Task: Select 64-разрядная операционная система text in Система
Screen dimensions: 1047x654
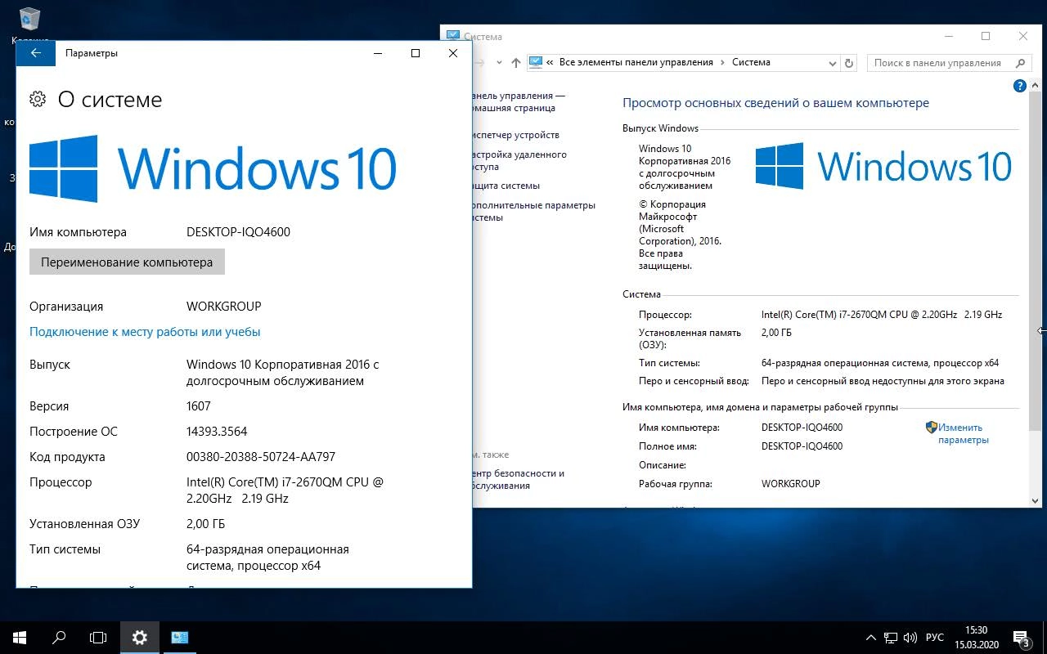Action: 879,363
